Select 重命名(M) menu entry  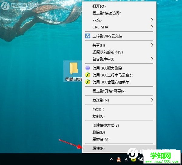(x=119, y=139)
